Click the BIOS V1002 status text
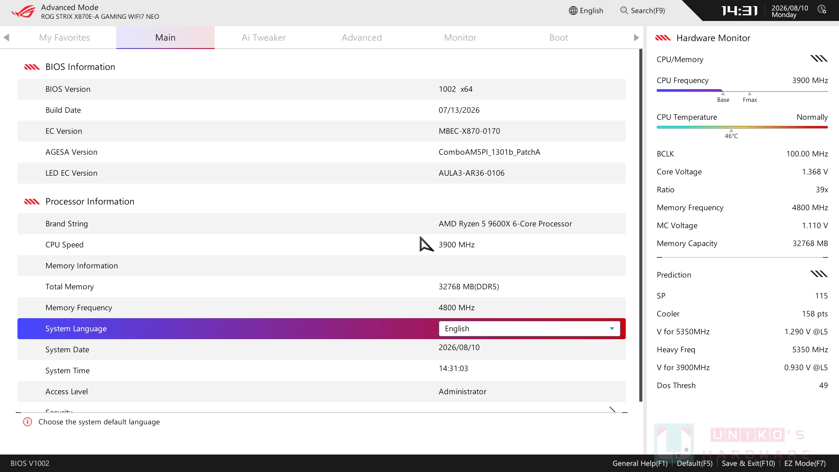Image resolution: width=839 pixels, height=472 pixels. (x=30, y=463)
